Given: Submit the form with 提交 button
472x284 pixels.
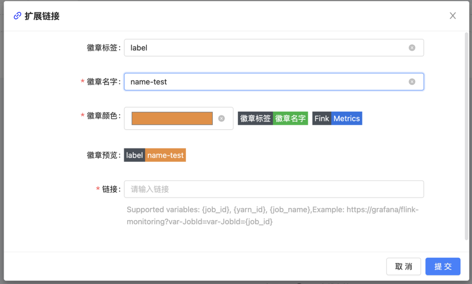Looking at the screenshot, I should (443, 266).
